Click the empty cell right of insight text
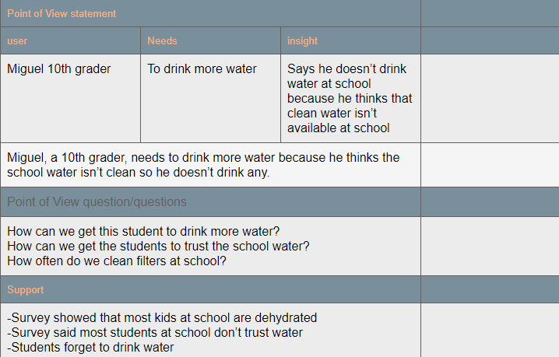Screen dimensions: 559x357 pyautogui.click(x=489, y=98)
